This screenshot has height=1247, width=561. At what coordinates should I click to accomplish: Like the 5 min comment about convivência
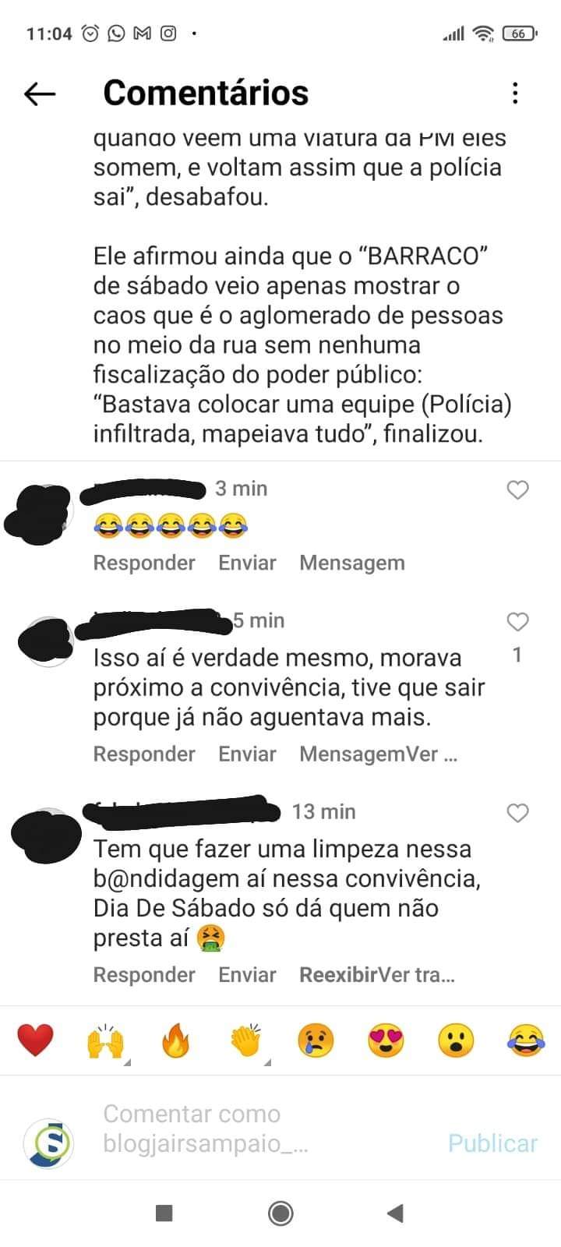(x=517, y=621)
